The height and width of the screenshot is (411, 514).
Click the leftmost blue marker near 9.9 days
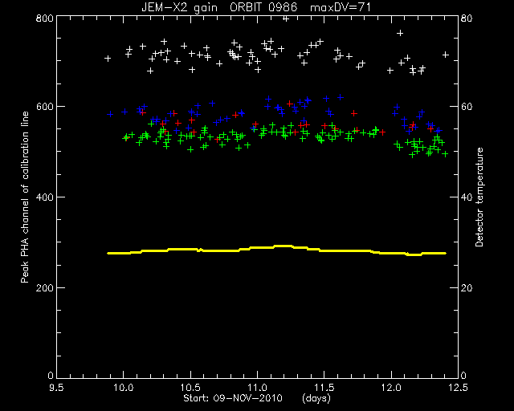110,114
